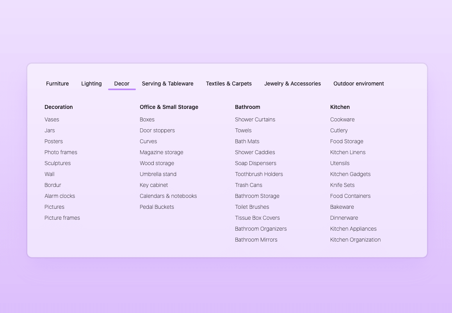452x313 pixels.
Task: Open the Vases link
Action: point(52,119)
